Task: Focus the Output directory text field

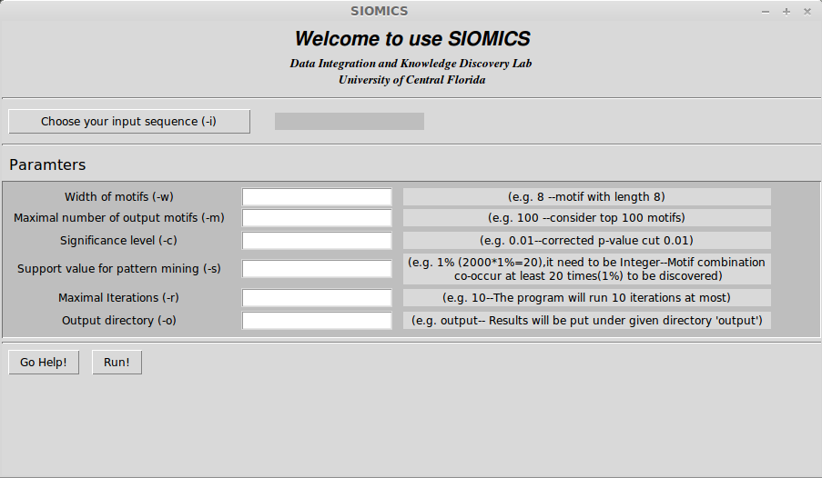Action: click(x=317, y=321)
